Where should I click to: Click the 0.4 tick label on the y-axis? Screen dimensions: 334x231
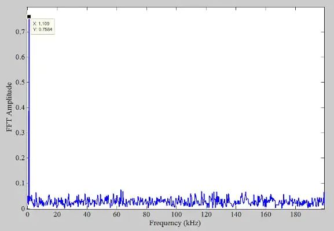coord(20,107)
